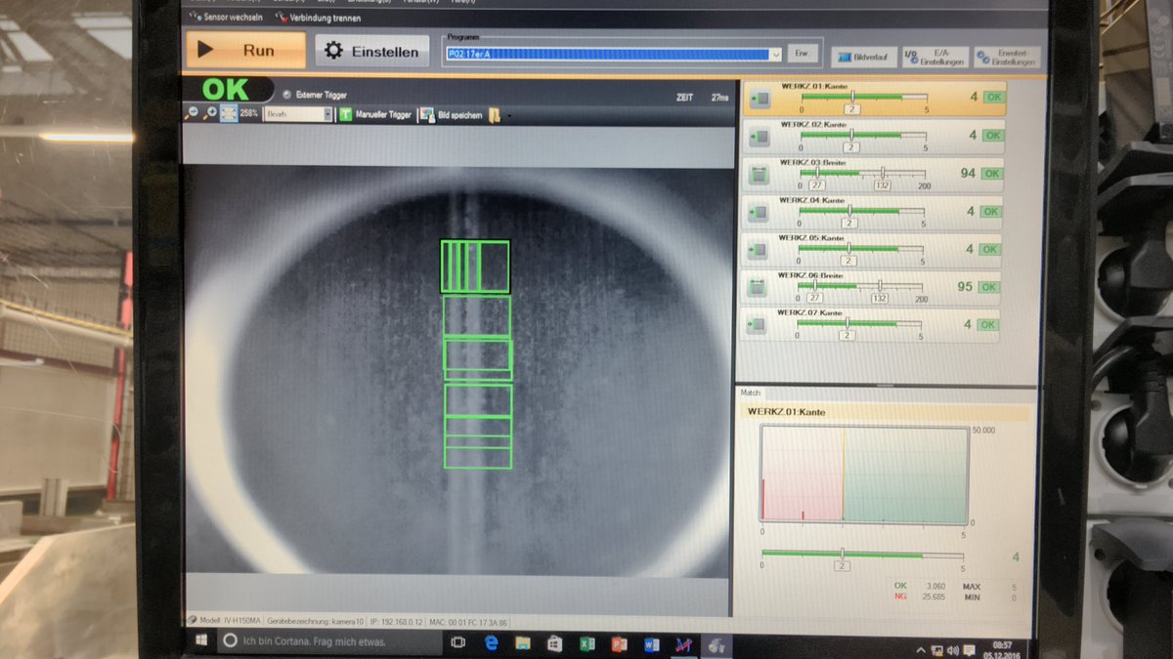
Task: Open the image folder icon
Action: (x=495, y=115)
